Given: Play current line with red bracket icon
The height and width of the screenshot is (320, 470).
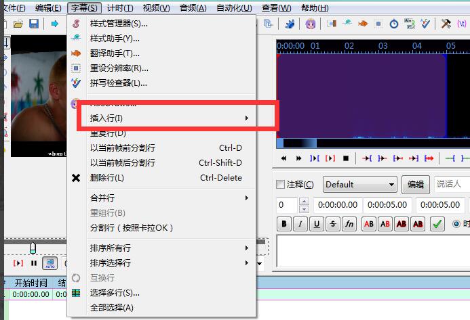Looking at the screenshot, I should [330, 158].
